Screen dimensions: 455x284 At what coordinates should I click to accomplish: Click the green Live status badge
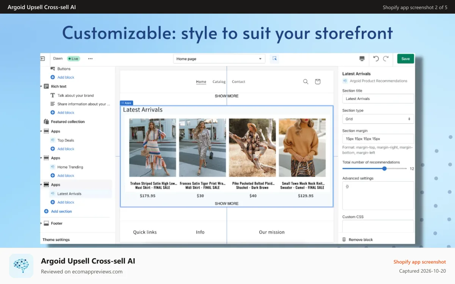click(x=73, y=59)
